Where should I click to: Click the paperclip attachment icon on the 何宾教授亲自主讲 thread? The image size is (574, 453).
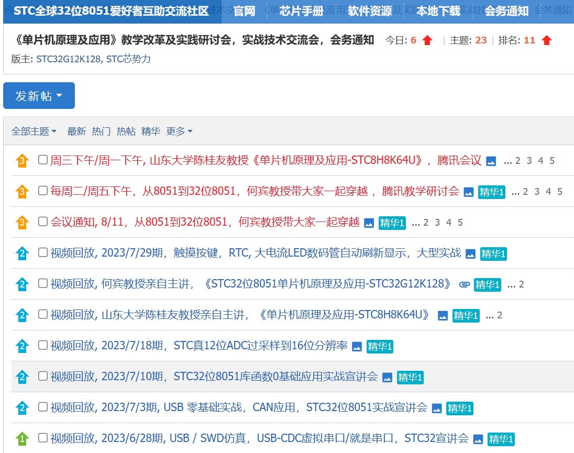click(x=465, y=285)
